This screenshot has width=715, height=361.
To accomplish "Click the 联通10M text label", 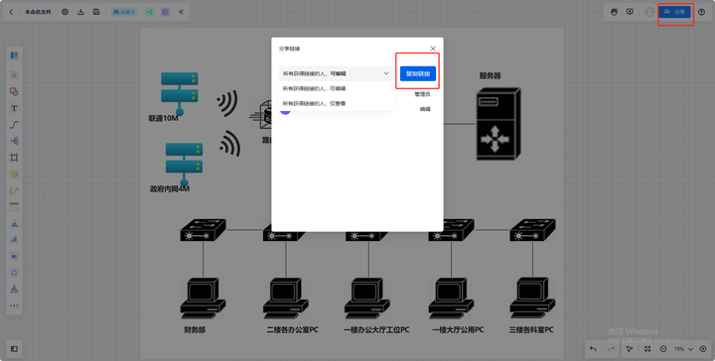I will [163, 118].
